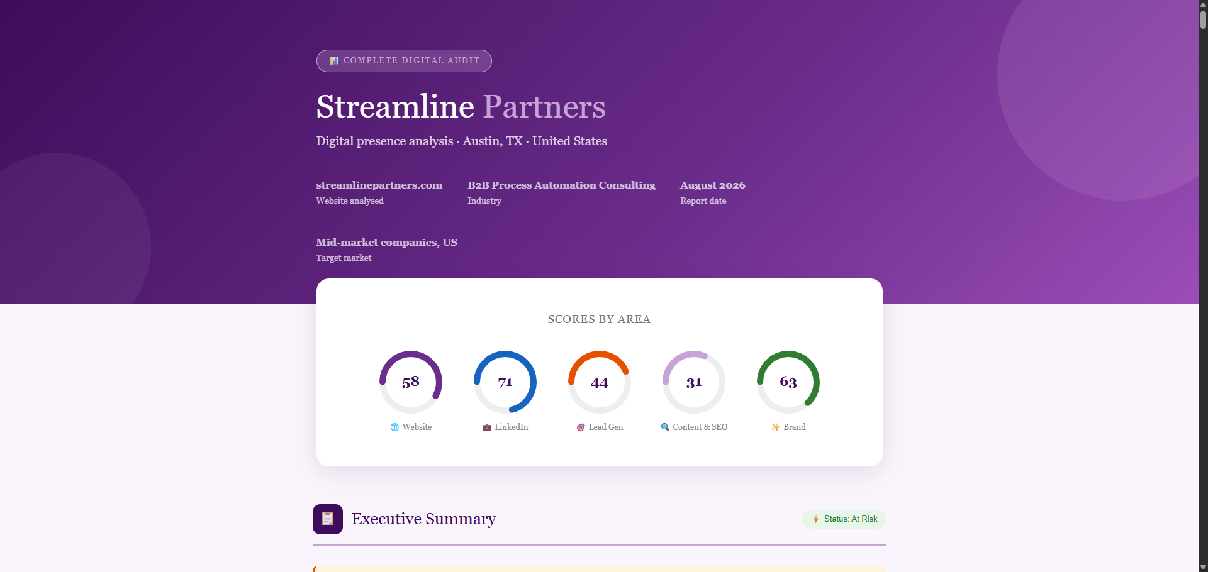
Task: Click the Streamline Partners heading
Action: click(x=461, y=106)
